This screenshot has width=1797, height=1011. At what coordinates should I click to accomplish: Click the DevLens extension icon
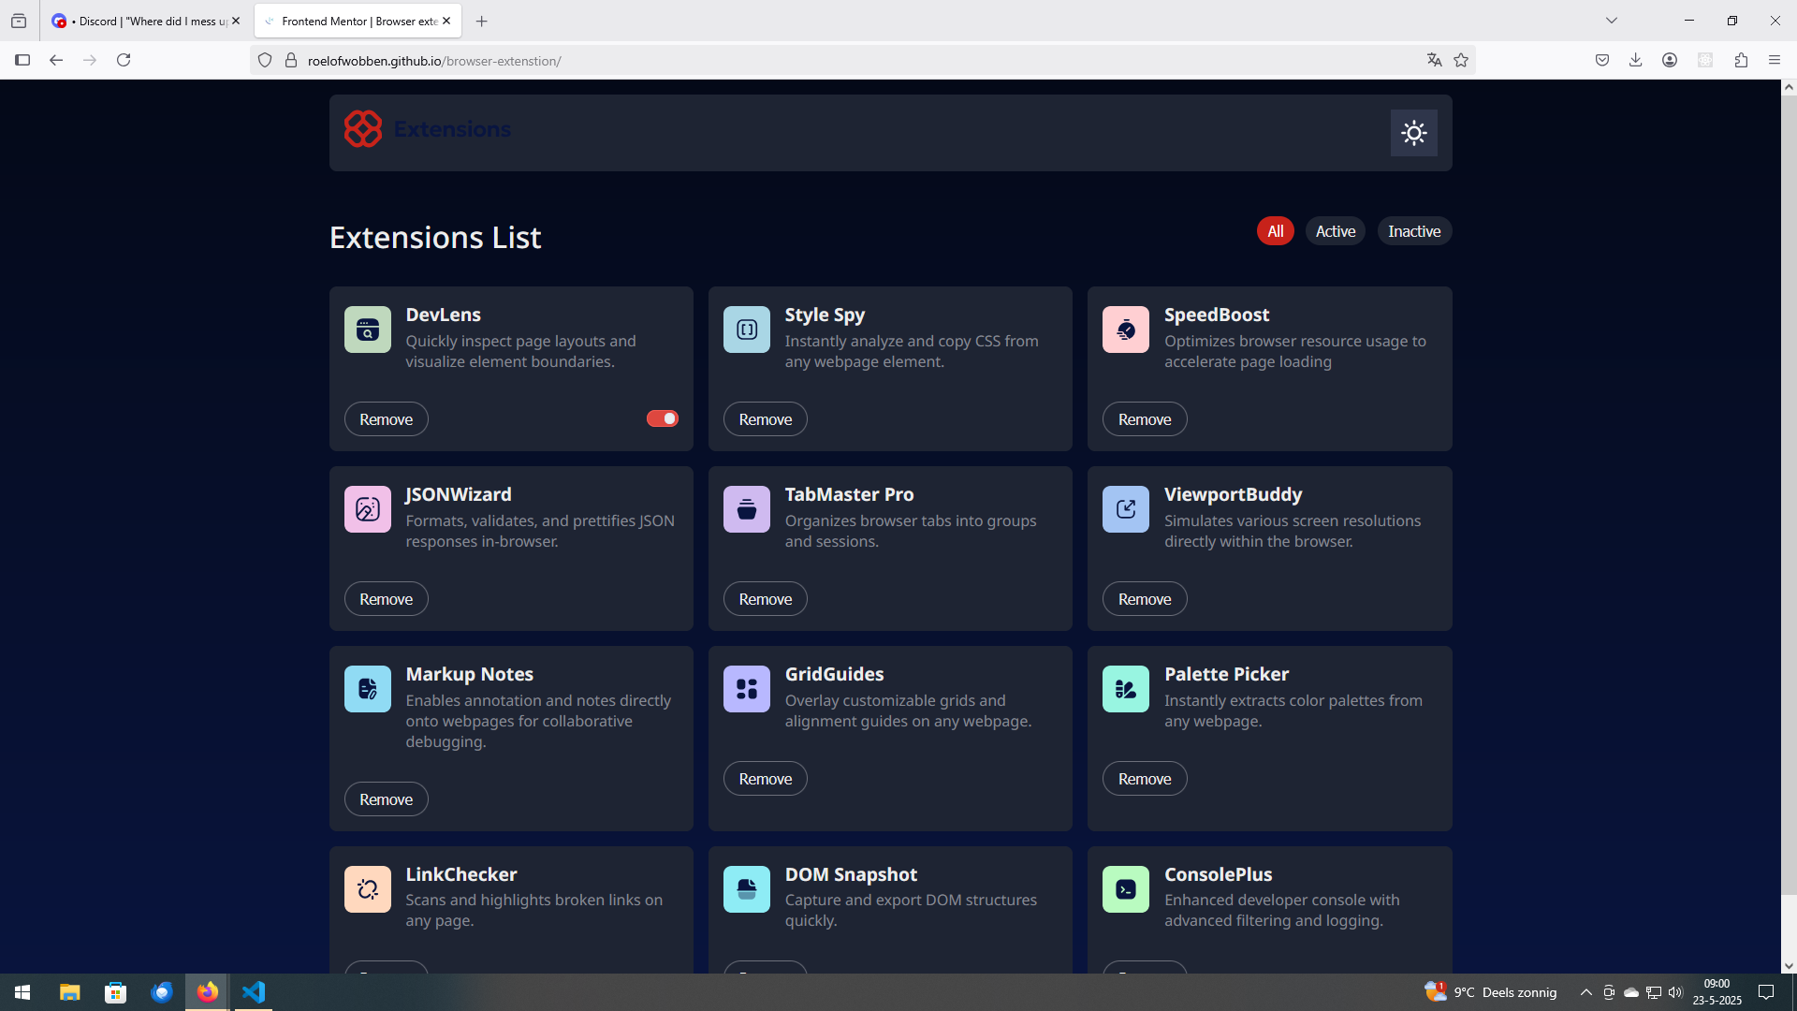367,330
